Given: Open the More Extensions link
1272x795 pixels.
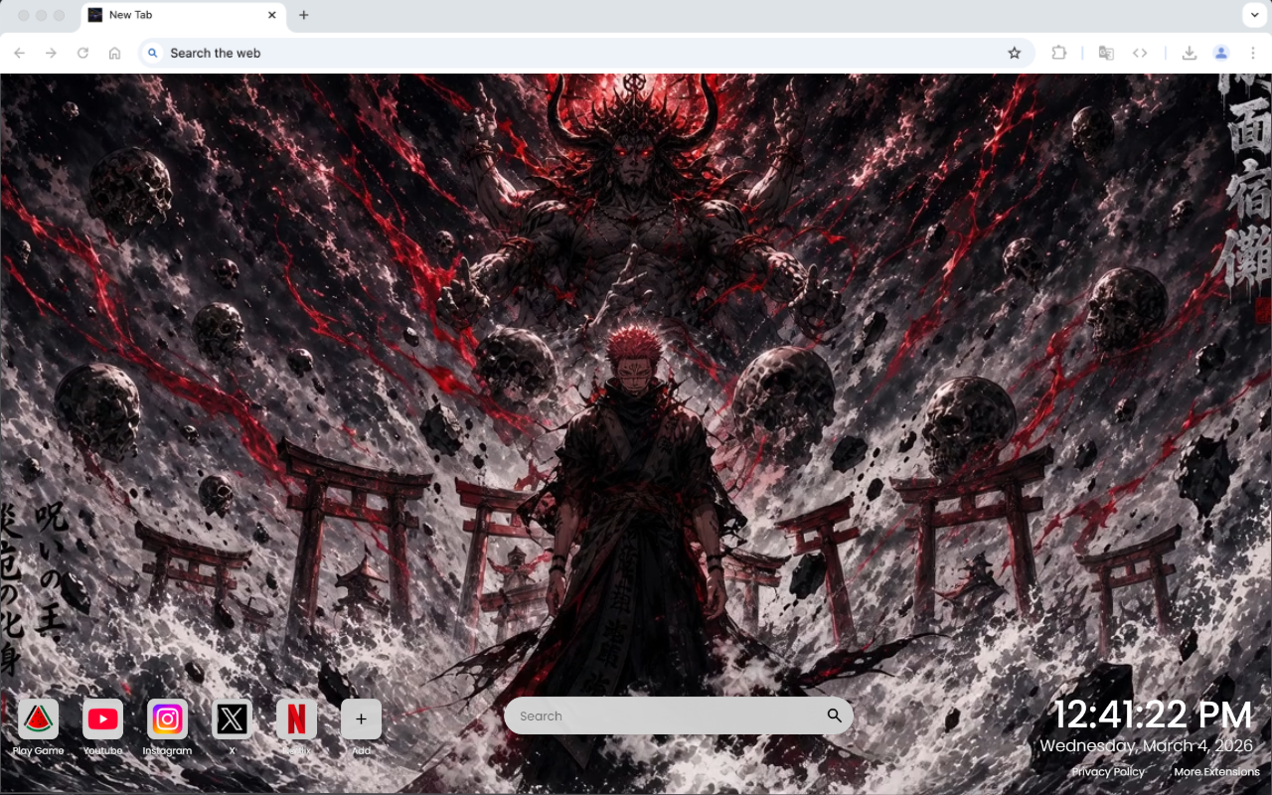Looking at the screenshot, I should pyautogui.click(x=1216, y=772).
